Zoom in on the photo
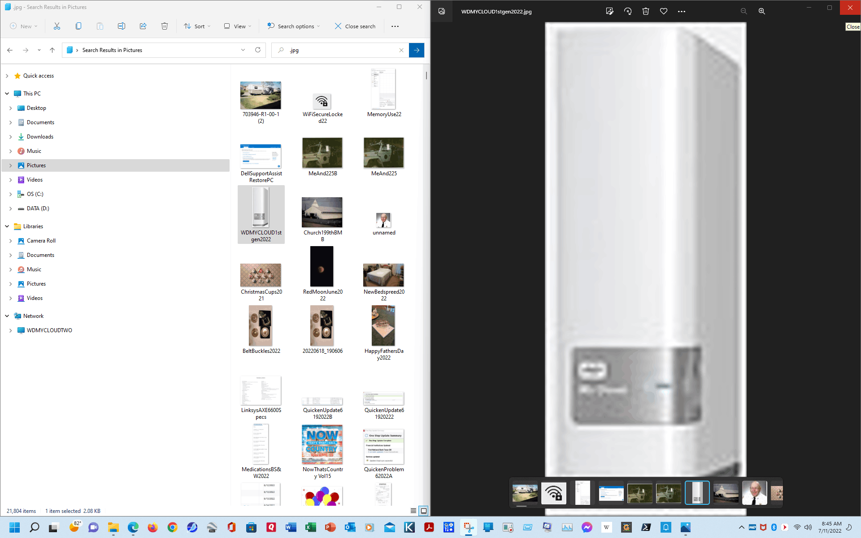Image resolution: width=861 pixels, height=538 pixels. pyautogui.click(x=761, y=11)
